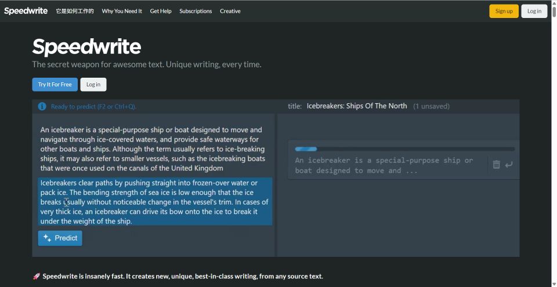
Task: Open the Why You Need It page
Action: (122, 11)
